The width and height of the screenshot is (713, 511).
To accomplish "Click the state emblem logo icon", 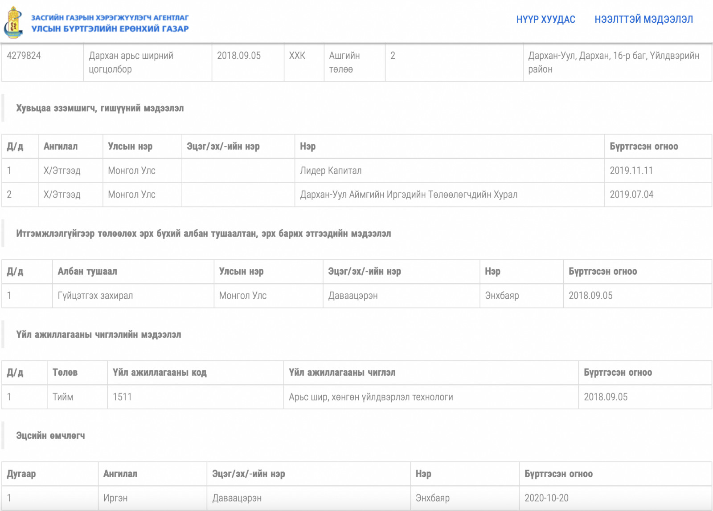I will click(13, 23).
